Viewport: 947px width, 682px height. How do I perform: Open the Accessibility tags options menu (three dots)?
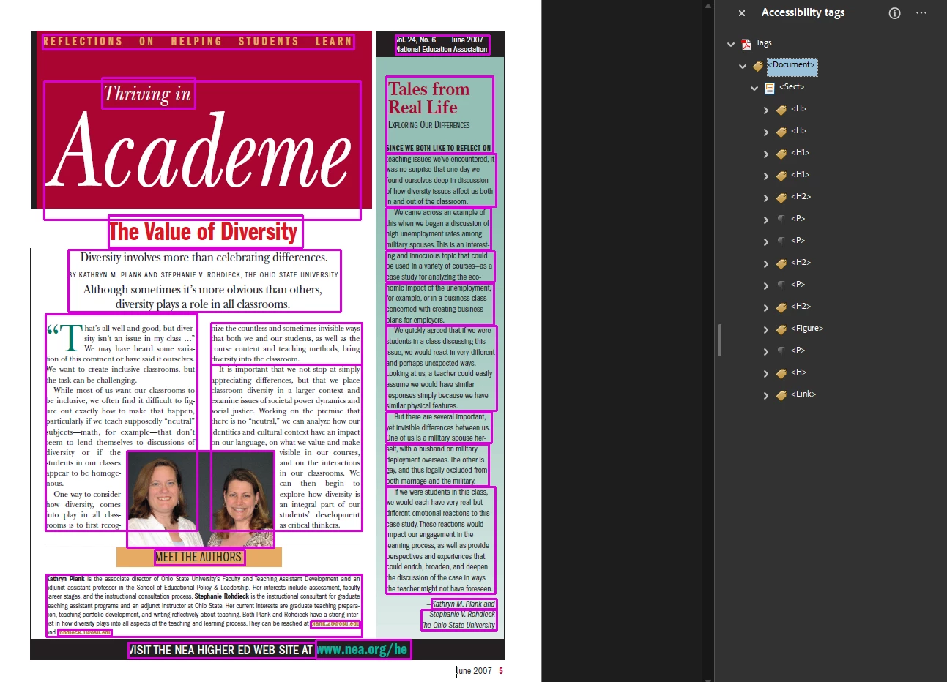pyautogui.click(x=921, y=13)
